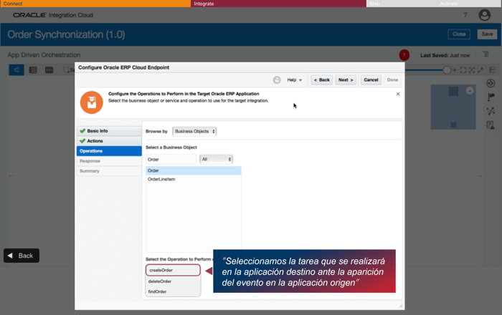Dismiss the wizard info banner with X
This screenshot has width=502, height=315.
pos(398,94)
